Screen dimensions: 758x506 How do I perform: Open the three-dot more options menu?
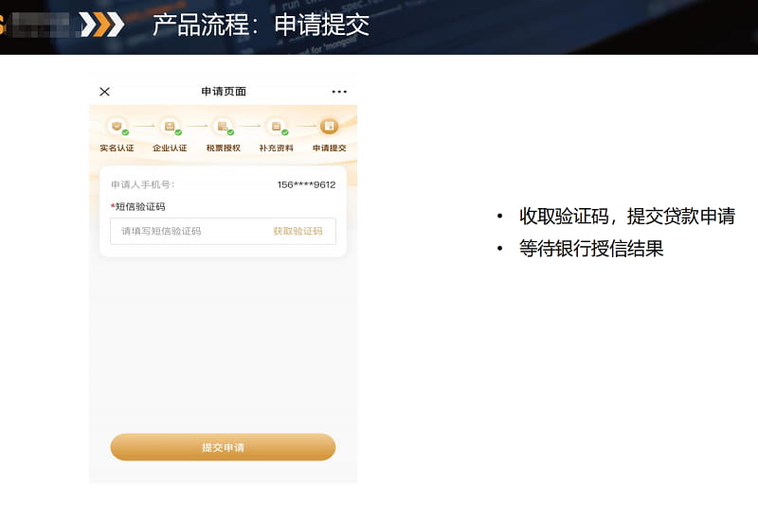click(x=339, y=92)
